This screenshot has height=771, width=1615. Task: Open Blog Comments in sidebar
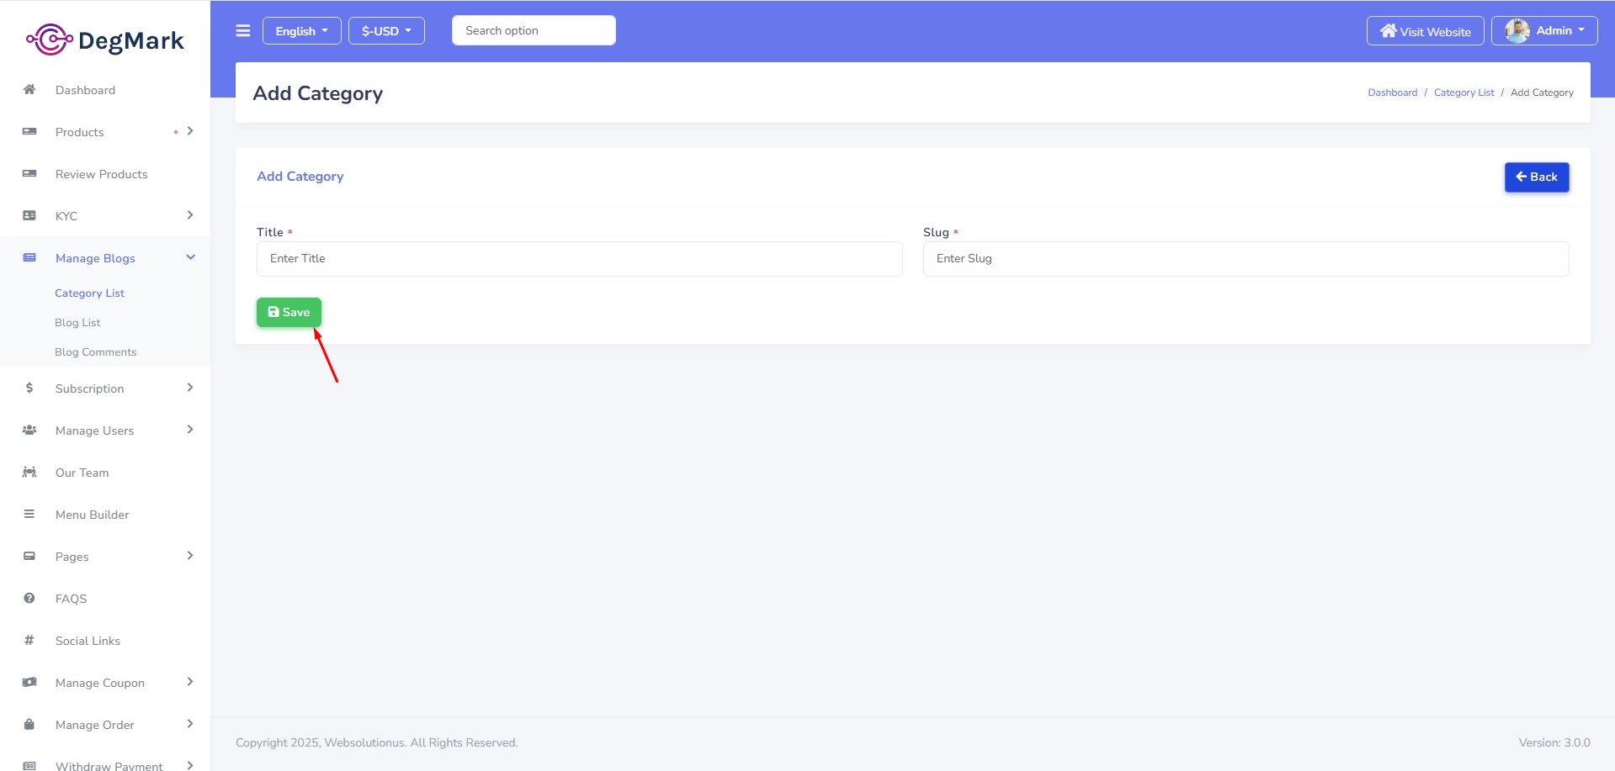point(95,352)
